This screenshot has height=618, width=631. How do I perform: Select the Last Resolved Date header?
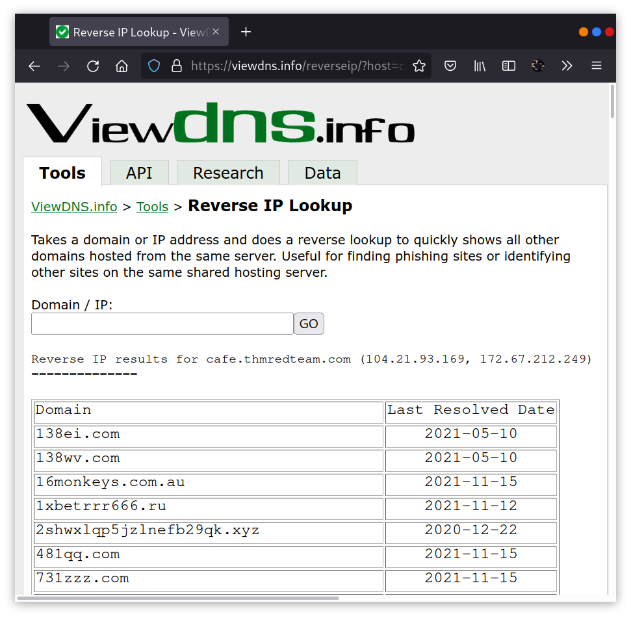coord(471,413)
